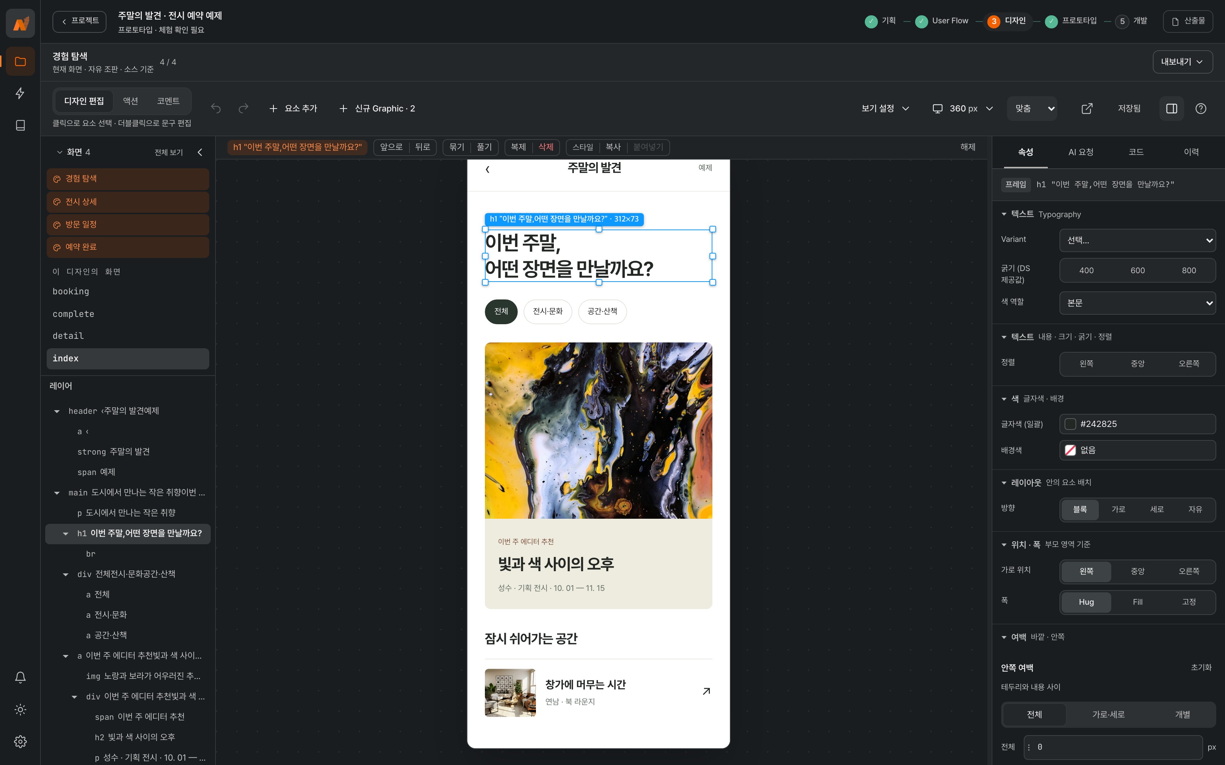Click the 글자색 #242825 color swatch

(x=1070, y=424)
